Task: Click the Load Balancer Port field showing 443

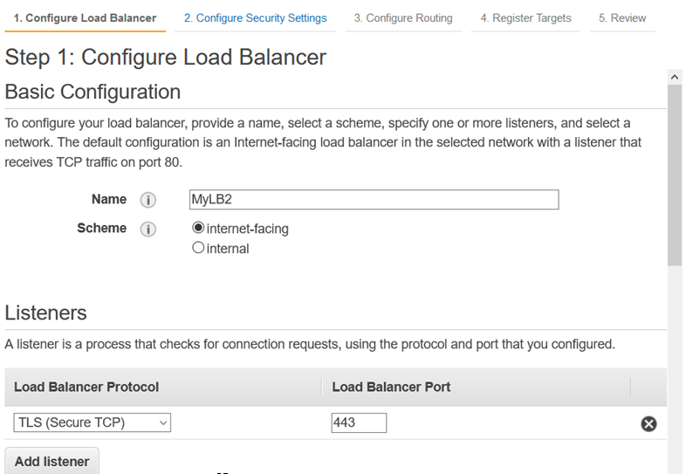Action: (x=359, y=423)
